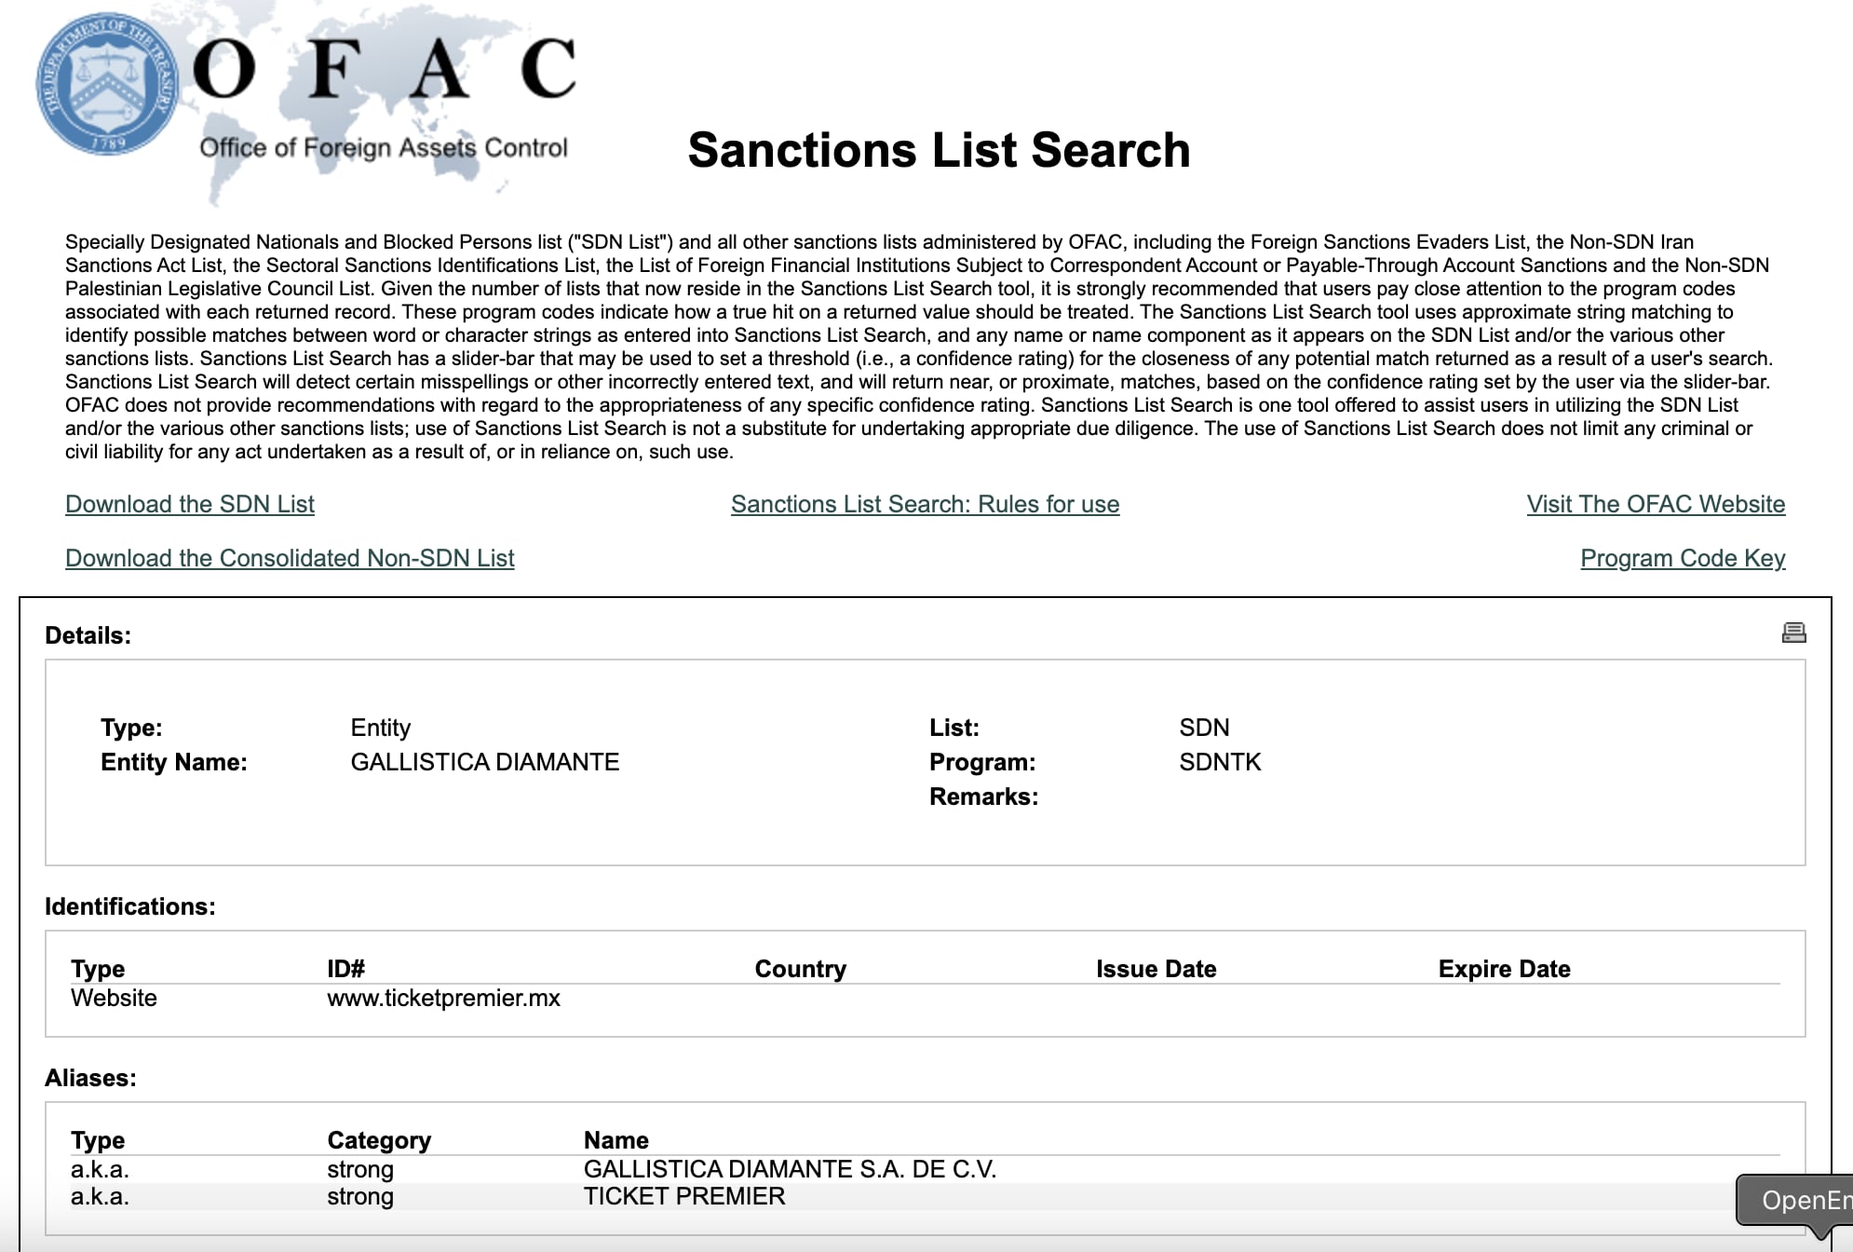
Task: Select the entity name GALLISTICA DIAMANTE
Action: coord(485,762)
